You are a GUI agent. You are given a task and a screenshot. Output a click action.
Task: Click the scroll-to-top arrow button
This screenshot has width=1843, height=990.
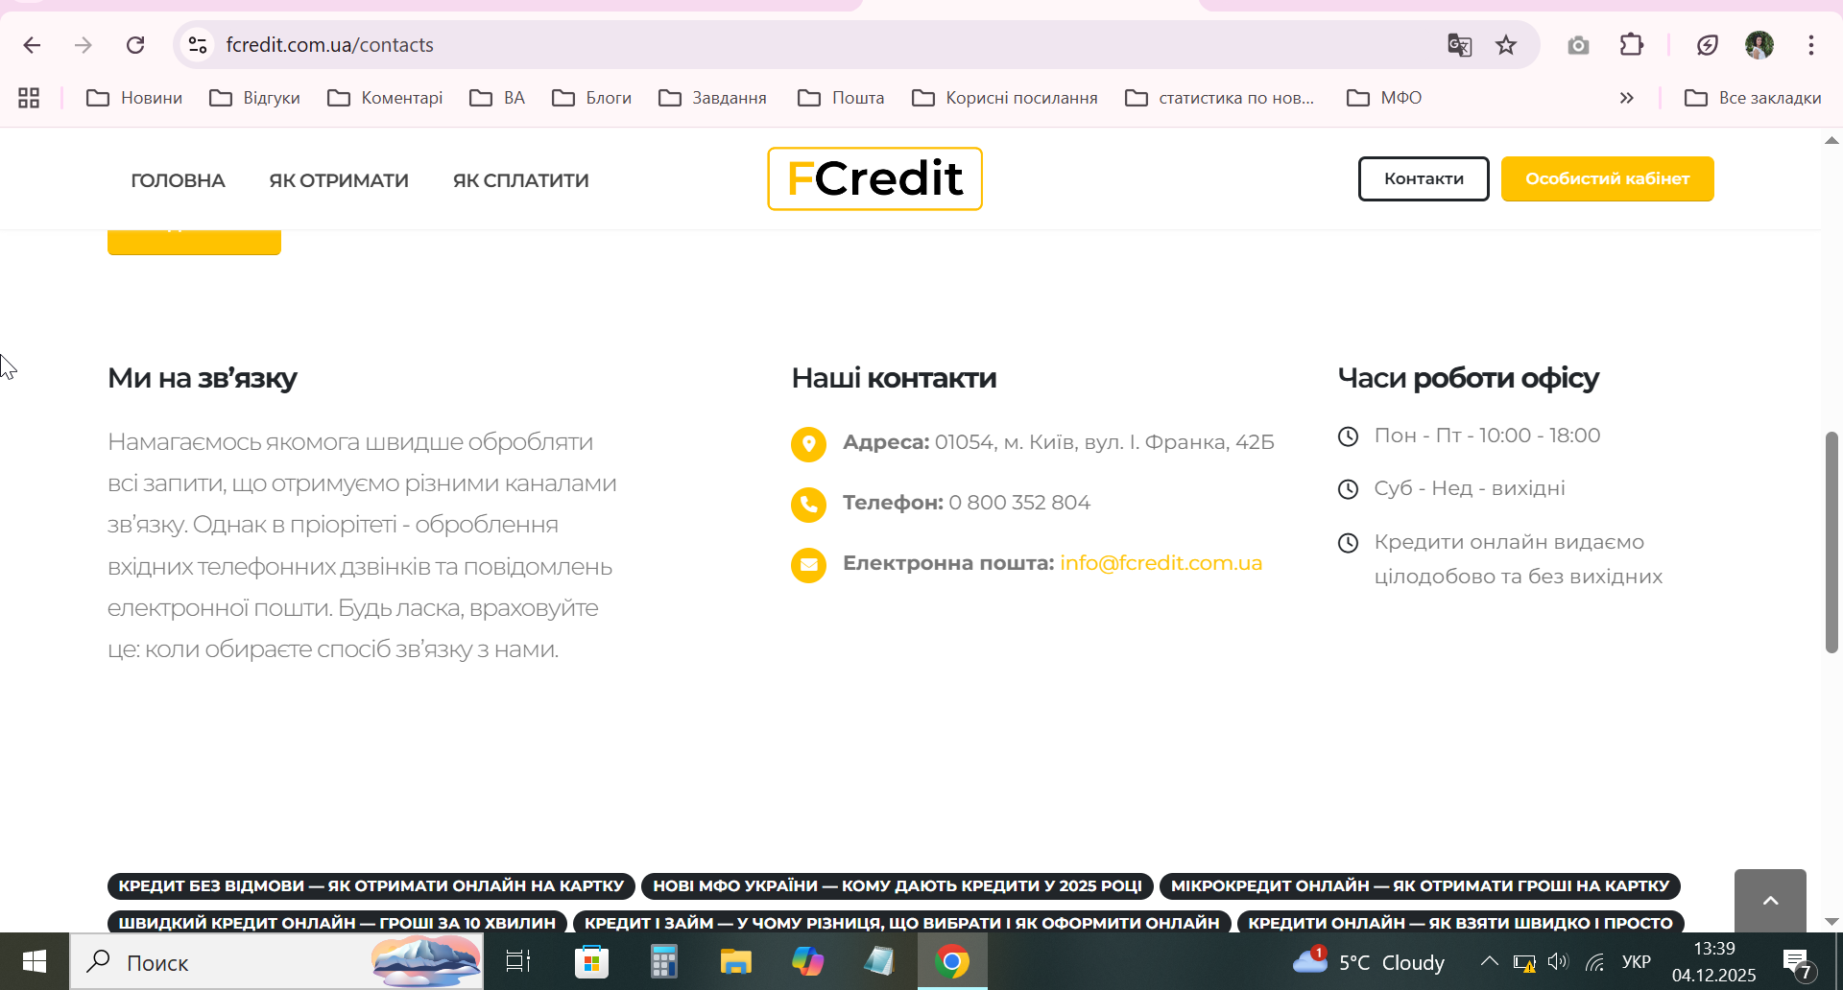tap(1770, 901)
